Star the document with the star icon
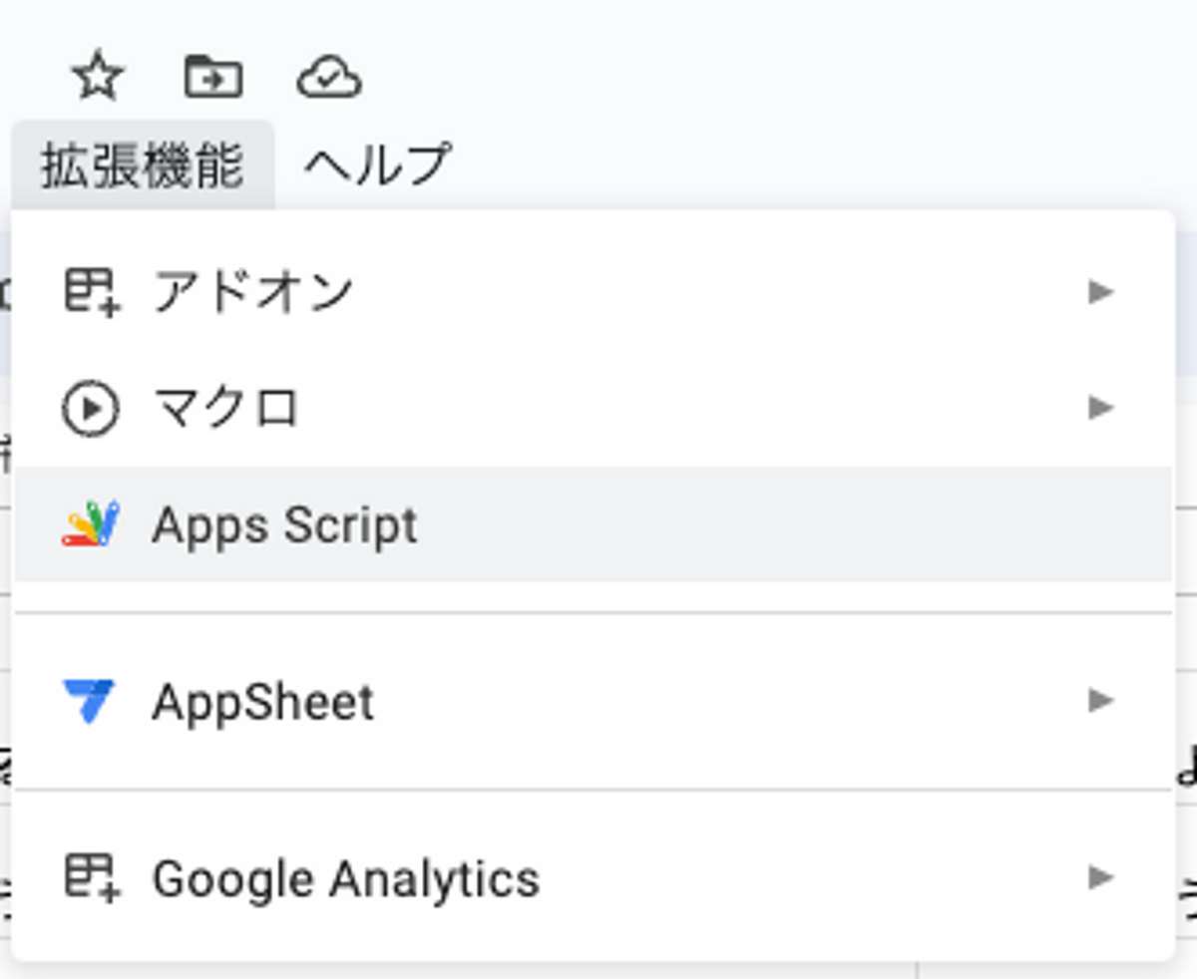 (98, 78)
